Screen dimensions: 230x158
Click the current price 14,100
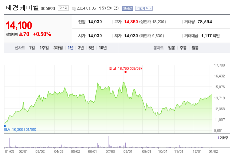coord(19,25)
